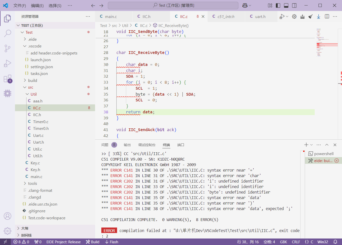
Task: Open the customize layout icon
Action: 270,5
